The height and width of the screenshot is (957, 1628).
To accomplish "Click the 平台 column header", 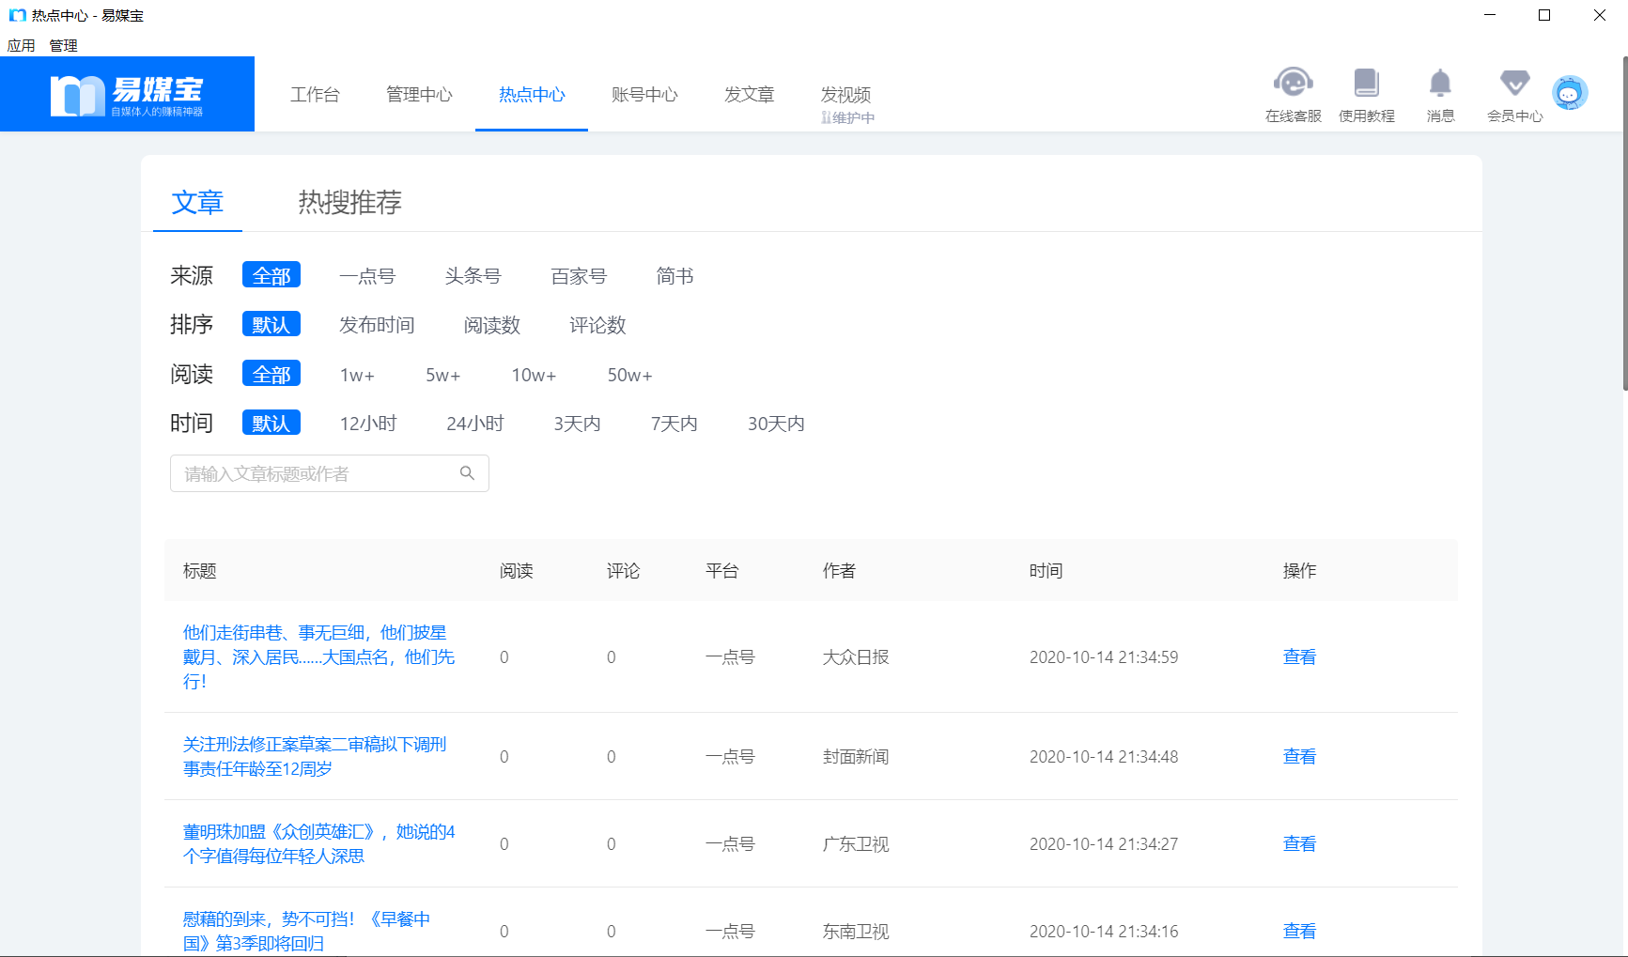I will pos(721,570).
